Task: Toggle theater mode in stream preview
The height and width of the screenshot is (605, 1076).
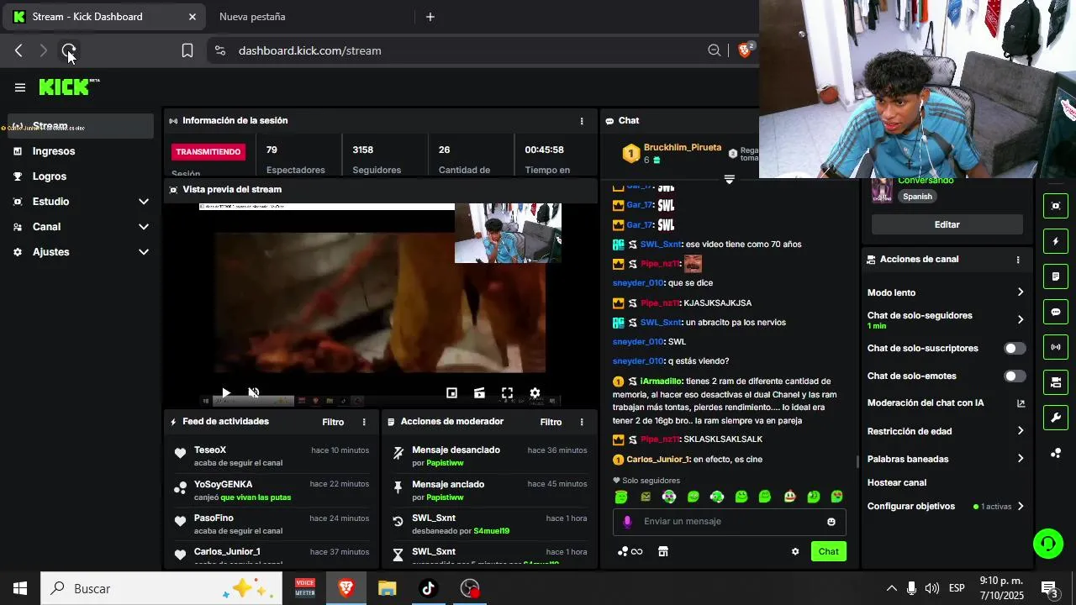Action: point(479,392)
